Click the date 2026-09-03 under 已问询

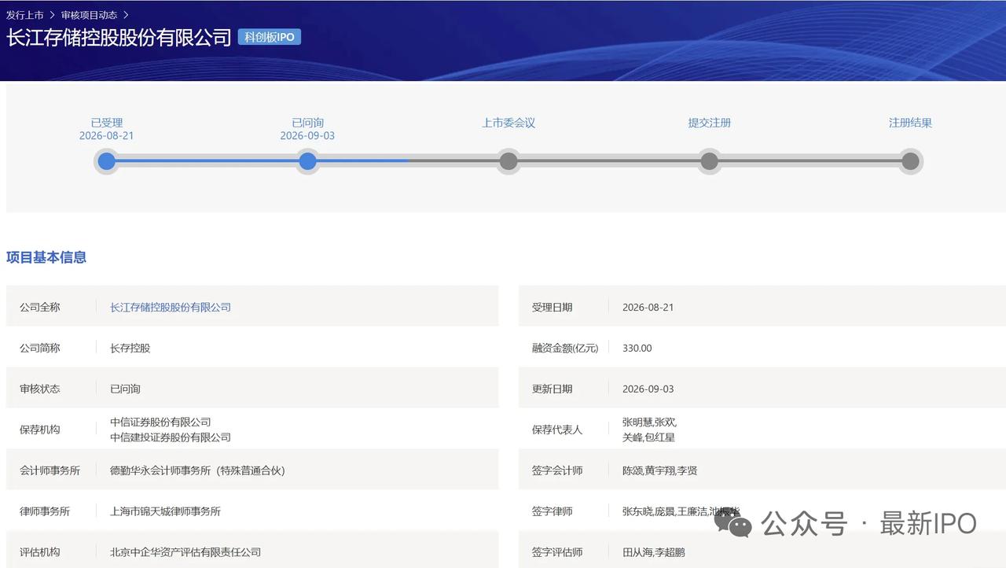click(308, 135)
